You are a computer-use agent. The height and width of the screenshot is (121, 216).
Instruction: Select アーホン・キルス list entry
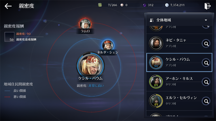pyautogui.click(x=179, y=82)
